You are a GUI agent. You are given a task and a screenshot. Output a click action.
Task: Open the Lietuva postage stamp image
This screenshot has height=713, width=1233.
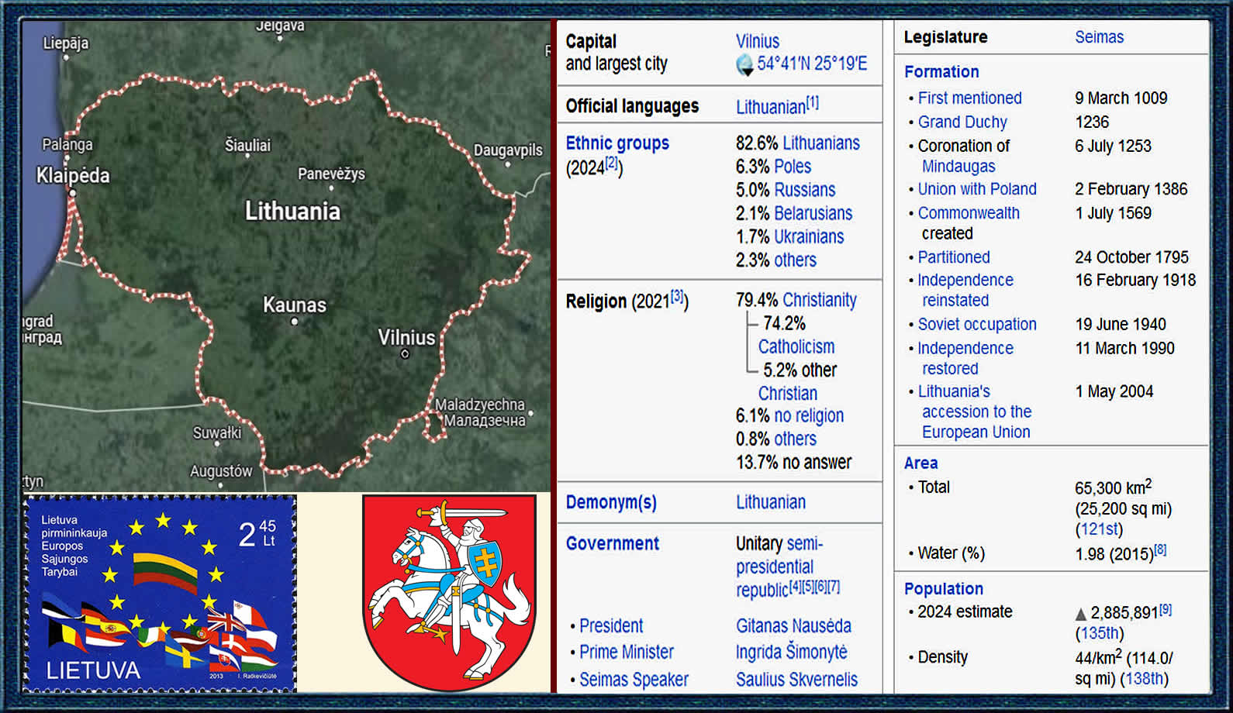tap(160, 594)
